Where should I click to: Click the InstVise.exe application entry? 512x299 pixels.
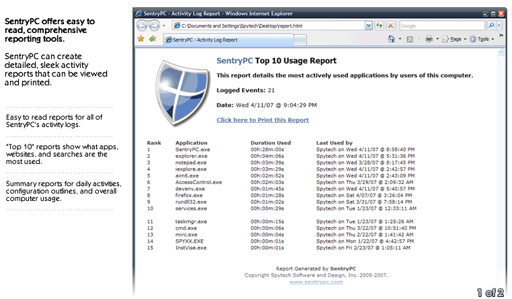point(191,248)
